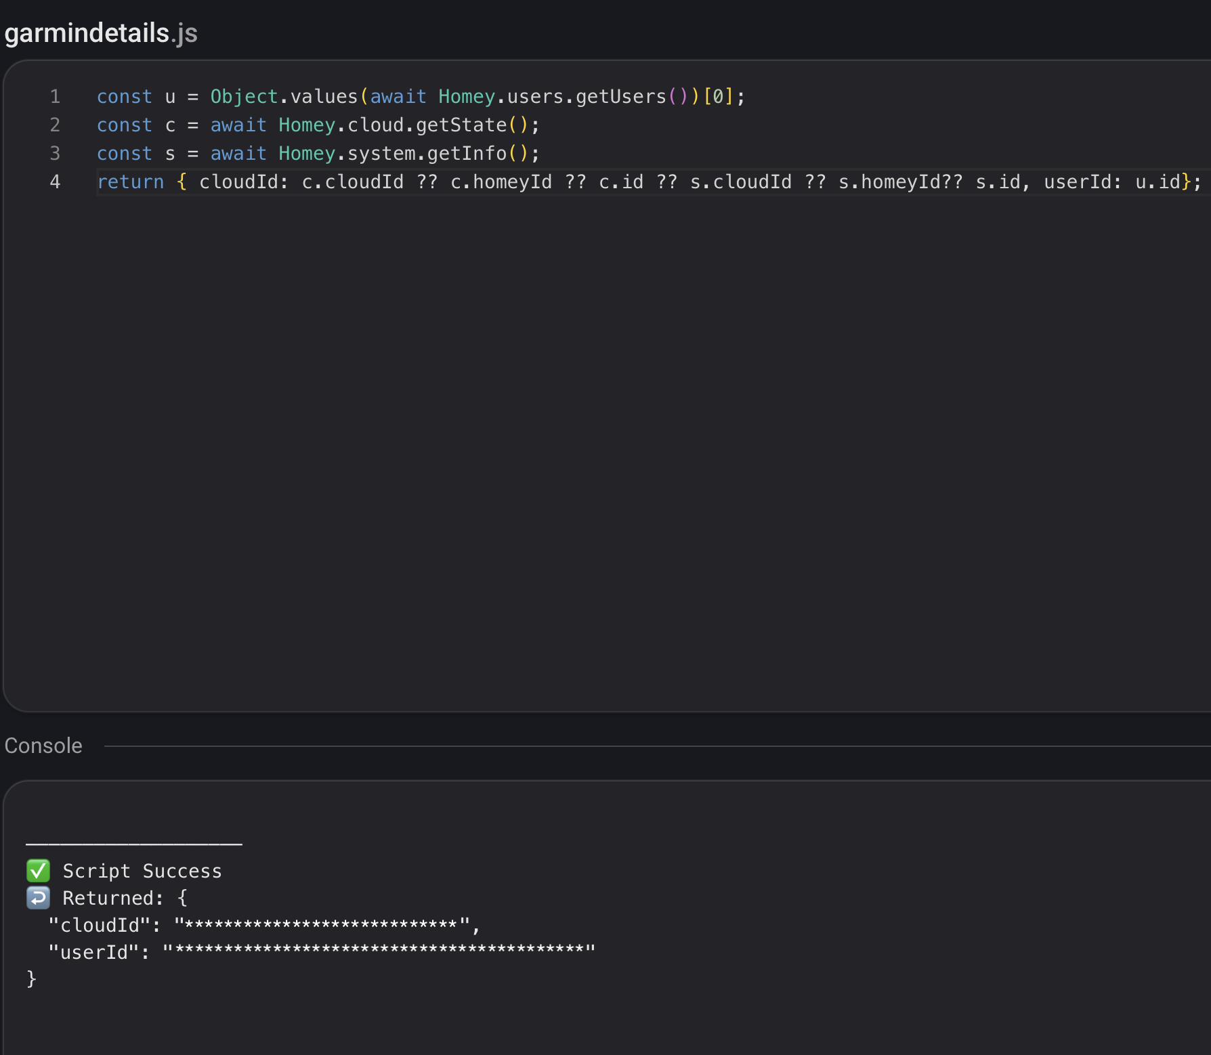Click 'Homey.system.getInfo()' on line 3
Screen dimensions: 1211x1055
pos(404,154)
